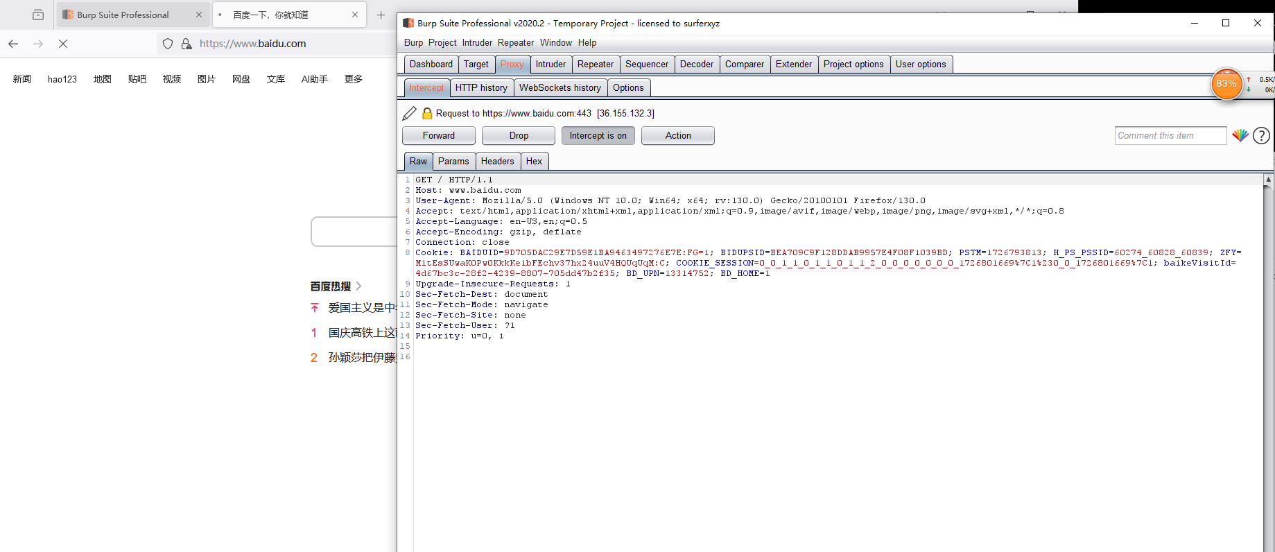Select the Raw message view tab
Viewport: 1275px width, 552px height.
pyautogui.click(x=418, y=161)
